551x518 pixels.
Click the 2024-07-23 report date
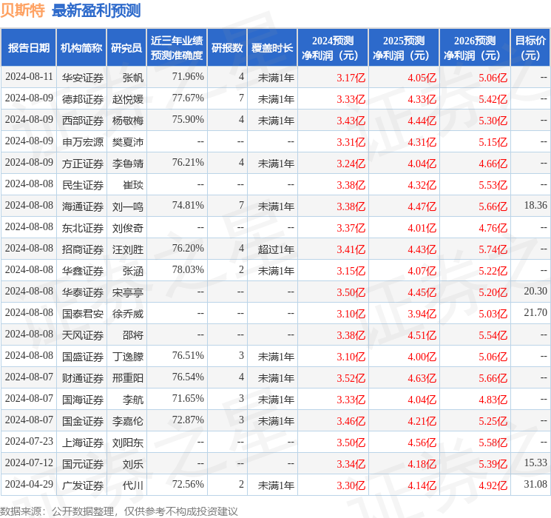(29, 441)
